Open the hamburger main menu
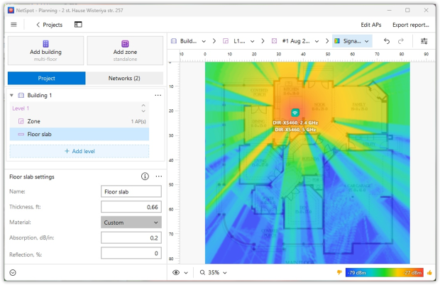This screenshot has width=440, height=285. (13, 25)
